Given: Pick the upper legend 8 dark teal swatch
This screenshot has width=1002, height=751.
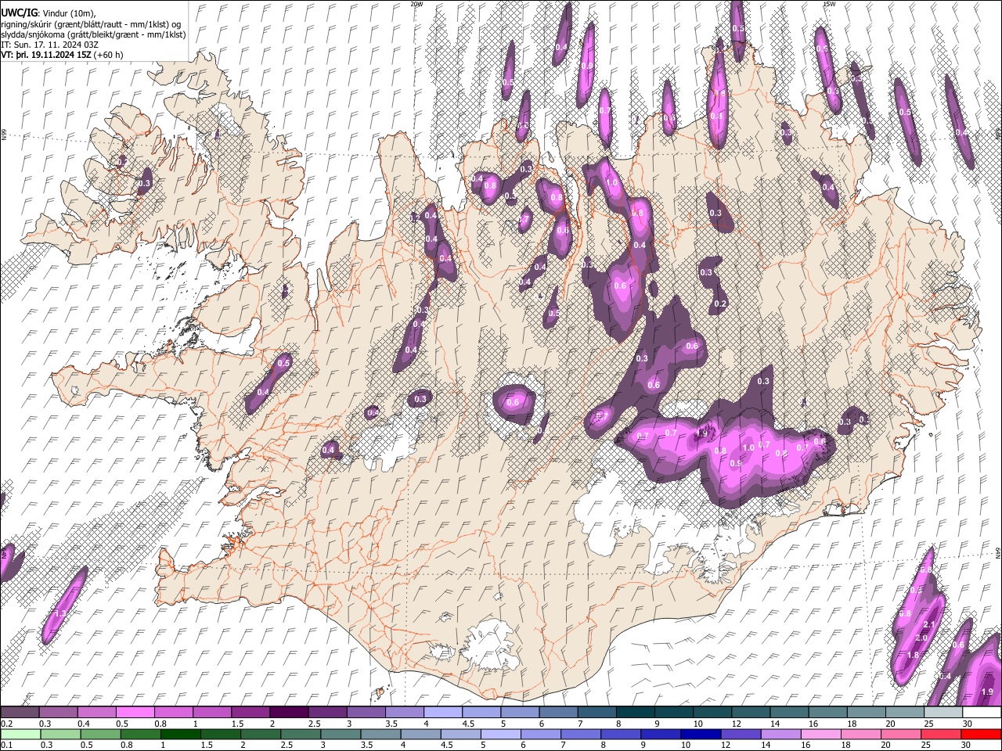Looking at the screenshot, I should (x=636, y=712).
